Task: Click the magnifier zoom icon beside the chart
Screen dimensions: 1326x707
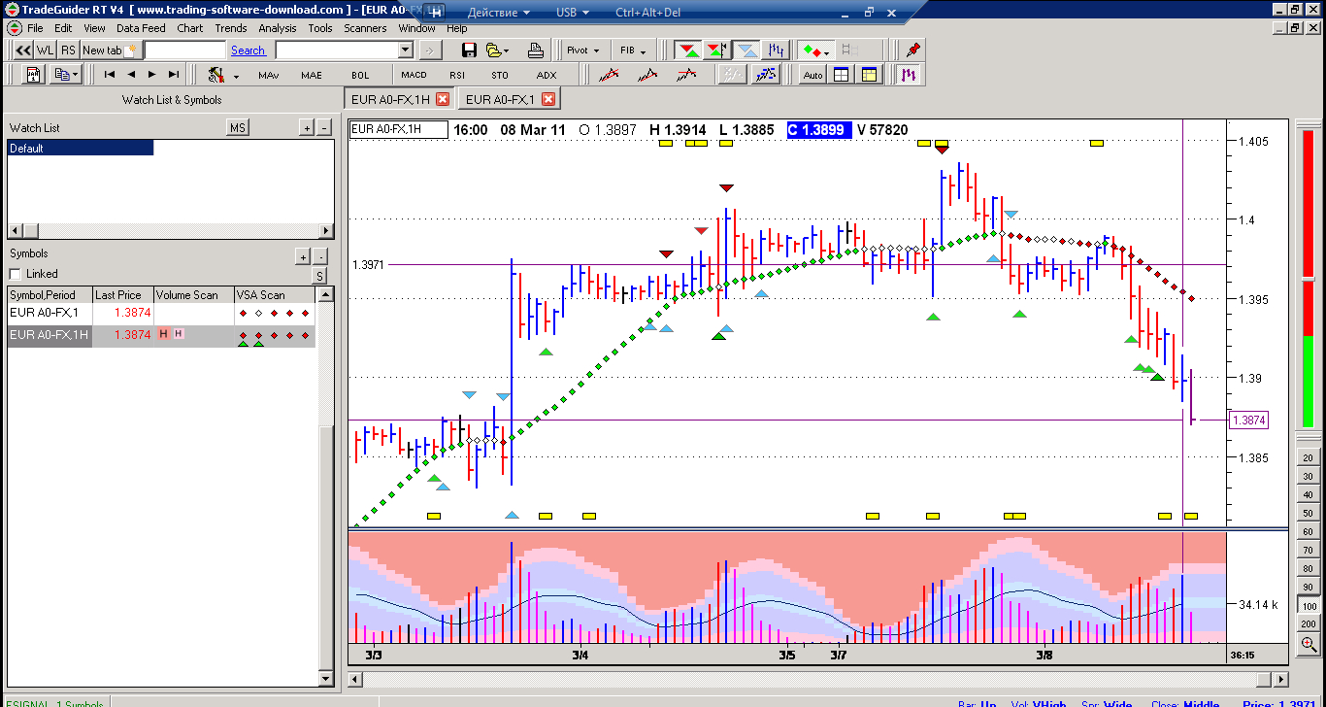Action: tap(1309, 644)
